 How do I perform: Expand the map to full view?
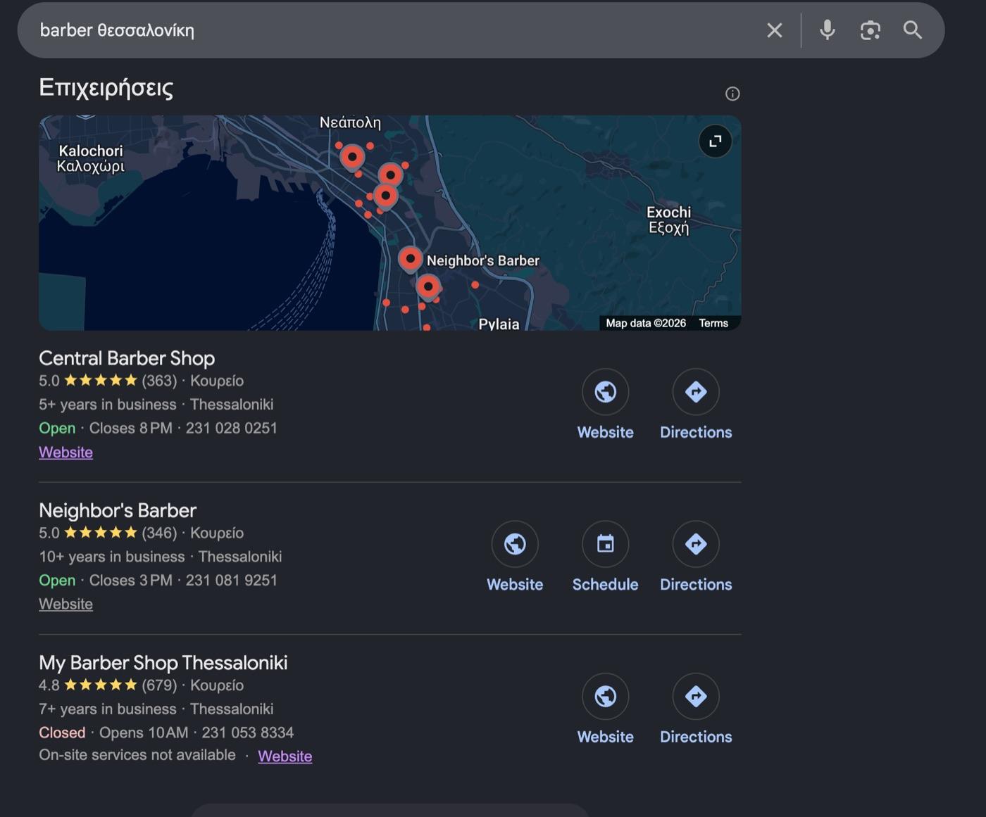pos(715,141)
